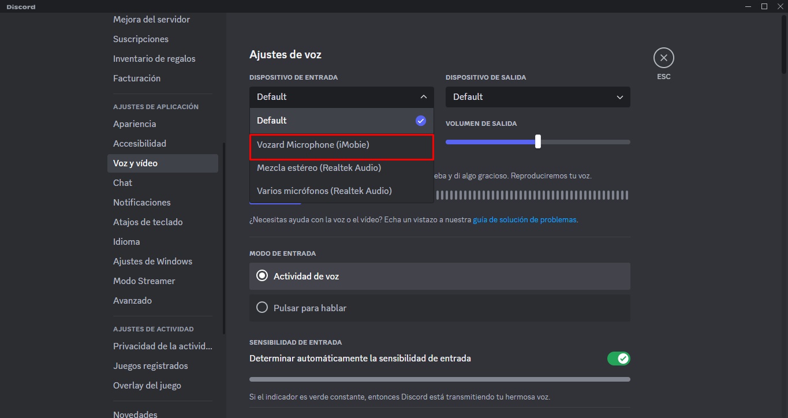
Task: Click the input sensitivity indicator bar
Action: pyautogui.click(x=439, y=379)
